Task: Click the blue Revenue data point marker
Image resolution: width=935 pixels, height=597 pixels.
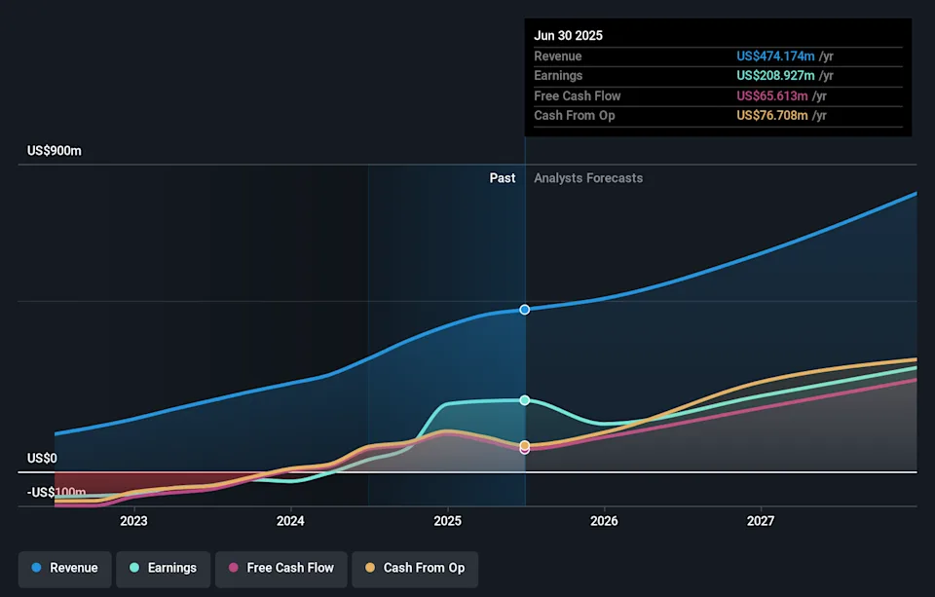Action: pyautogui.click(x=525, y=310)
